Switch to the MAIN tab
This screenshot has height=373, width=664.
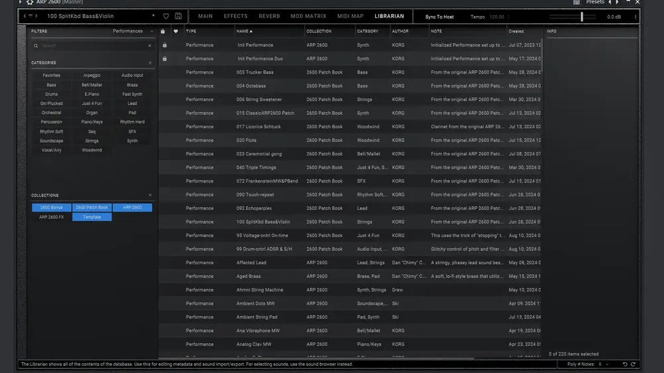(x=205, y=16)
